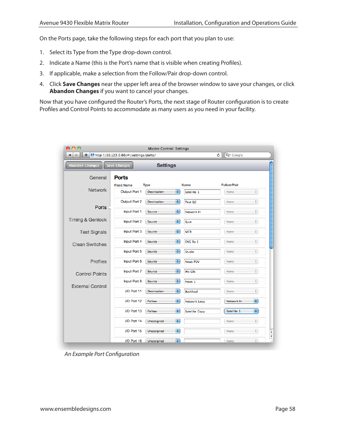Click the Name field containing Satellite Copy

pyautogui.click(x=202, y=311)
